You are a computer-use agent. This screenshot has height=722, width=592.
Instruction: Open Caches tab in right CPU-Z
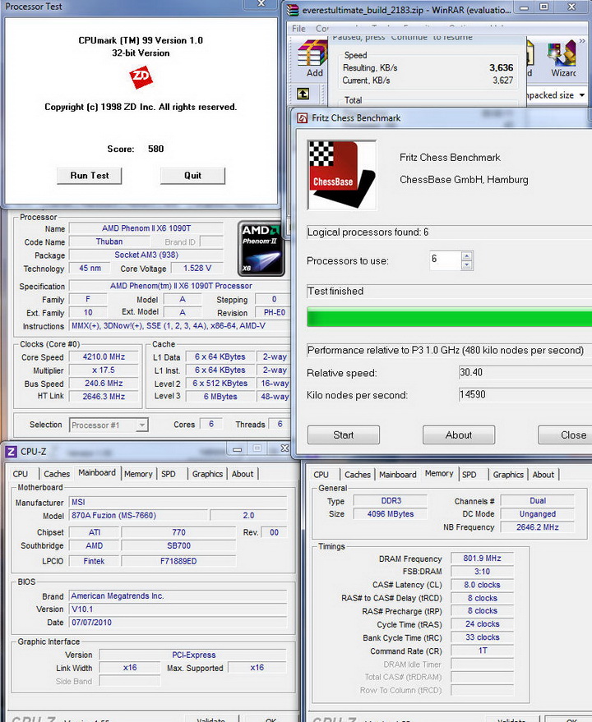358,475
